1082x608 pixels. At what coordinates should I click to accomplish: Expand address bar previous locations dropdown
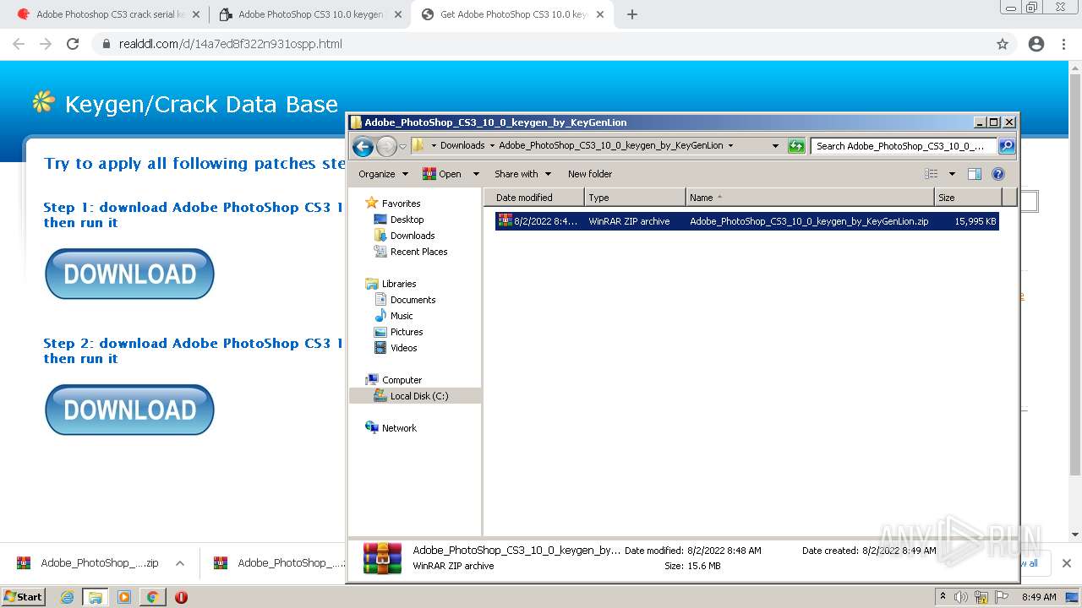click(x=775, y=146)
